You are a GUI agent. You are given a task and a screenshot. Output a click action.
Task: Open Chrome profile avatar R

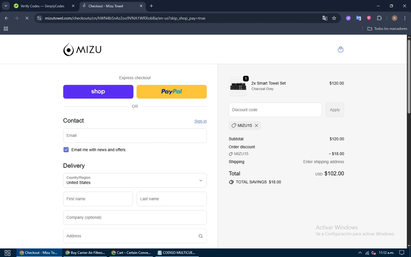coord(395,18)
